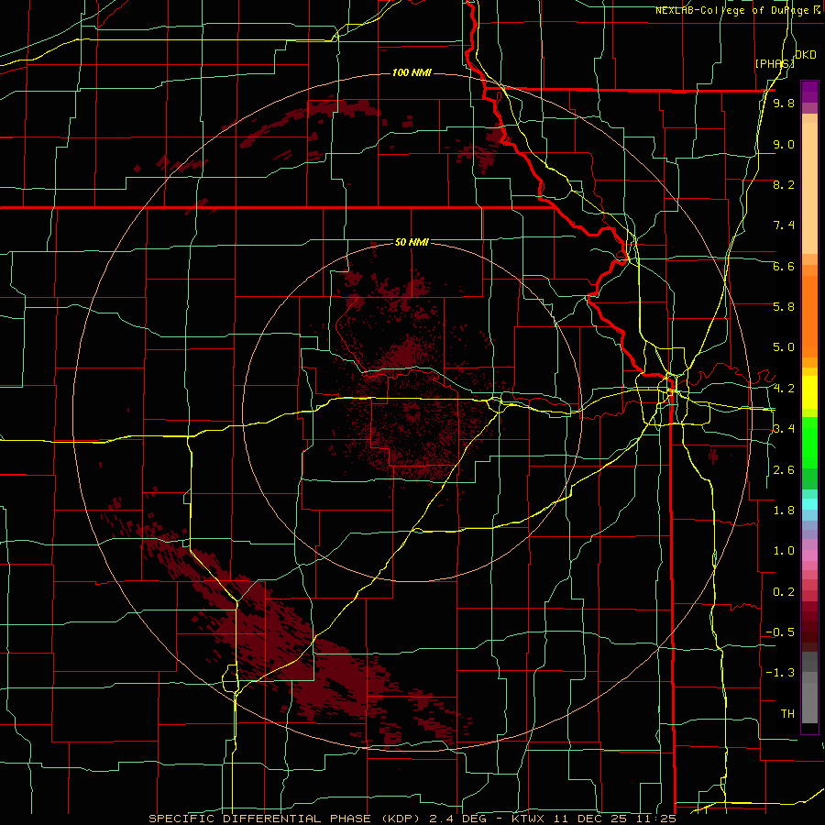
Task: Click the 6.6 value on the color scale
Action: pos(784,266)
